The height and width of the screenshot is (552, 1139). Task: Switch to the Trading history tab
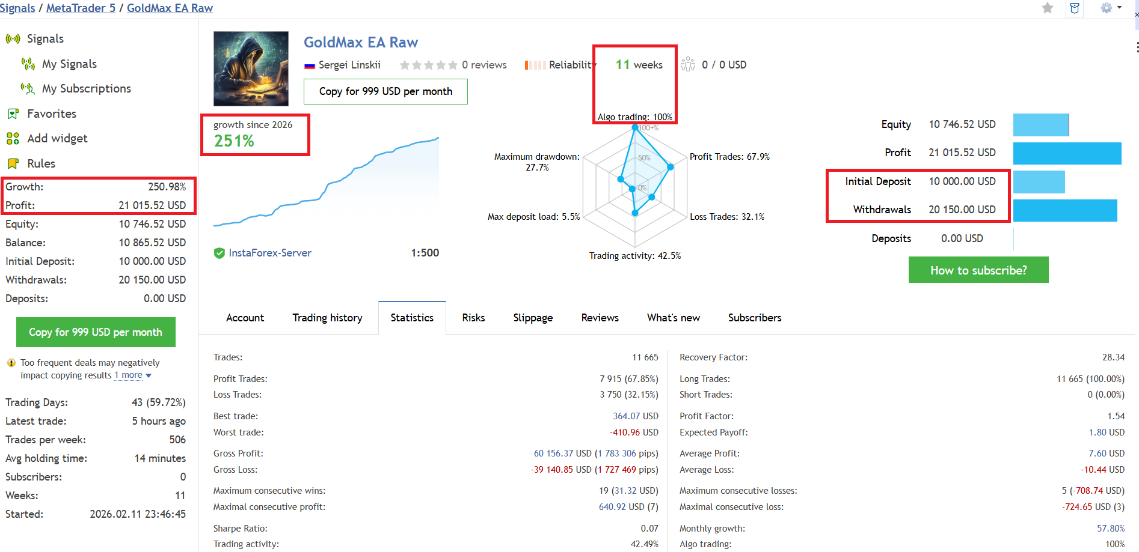[x=327, y=318]
